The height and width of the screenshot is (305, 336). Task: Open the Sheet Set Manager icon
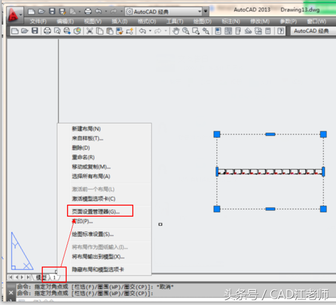248,31
